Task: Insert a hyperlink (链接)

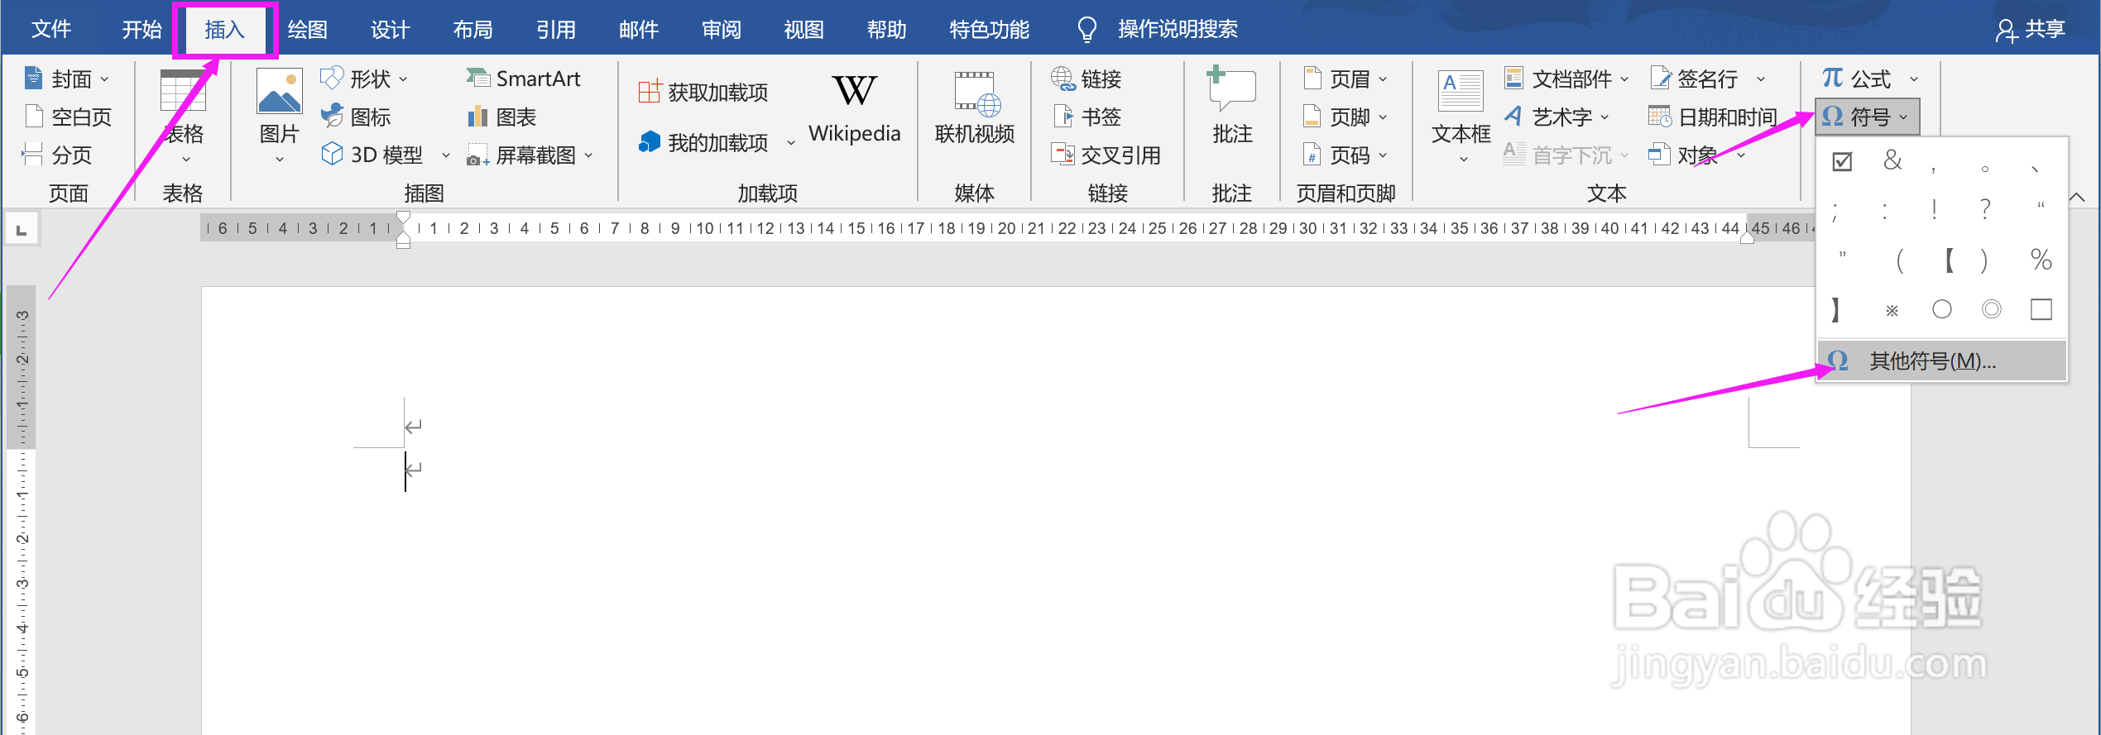Action: [1086, 79]
